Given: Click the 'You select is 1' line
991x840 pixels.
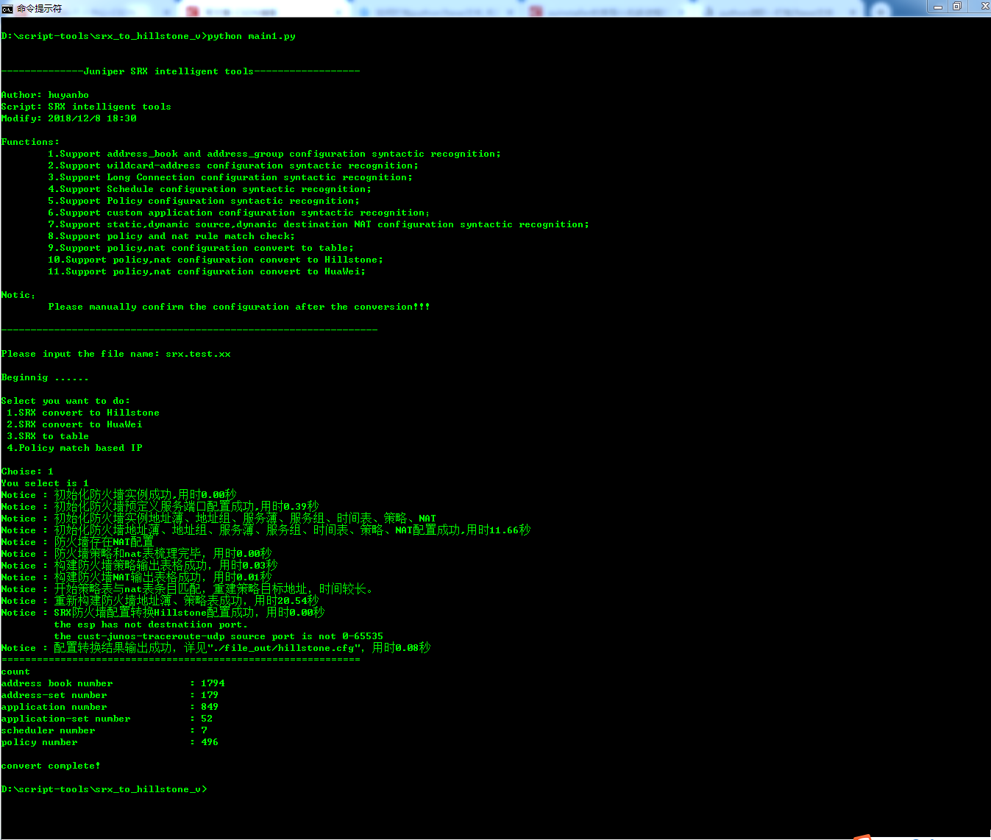Looking at the screenshot, I should pos(45,483).
